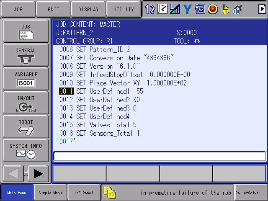Click the coordinate system status icon
This screenshot has width=268, height=201.
pyautogui.click(x=162, y=9)
